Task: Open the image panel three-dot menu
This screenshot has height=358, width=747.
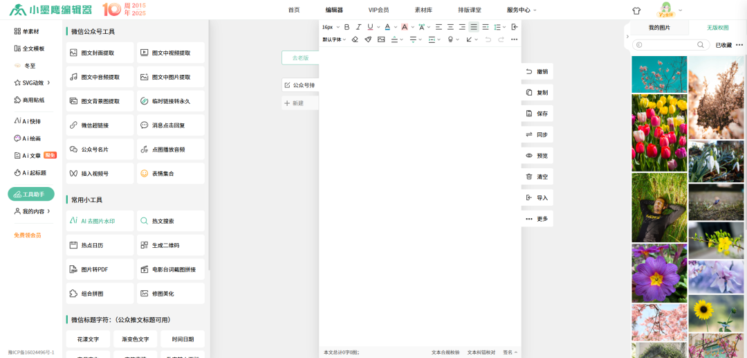Action: click(x=739, y=45)
